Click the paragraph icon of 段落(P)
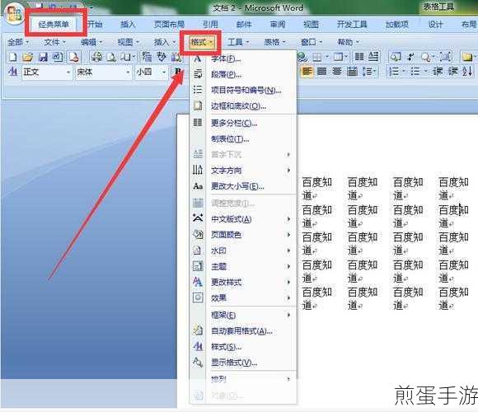This screenshot has height=412, width=478. [x=198, y=74]
